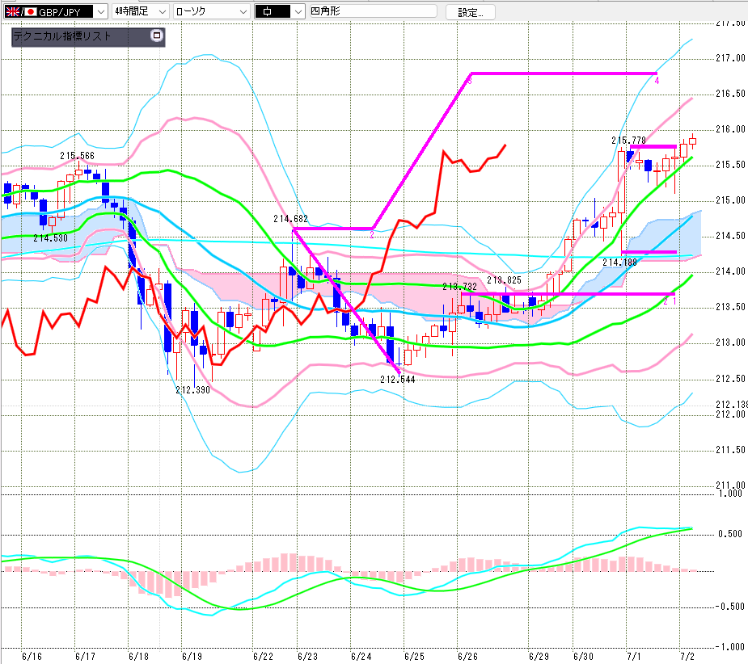Expand the 4時間足 timeframe dropdown
Image resolution: width=748 pixels, height=664 pixels.
163,11
